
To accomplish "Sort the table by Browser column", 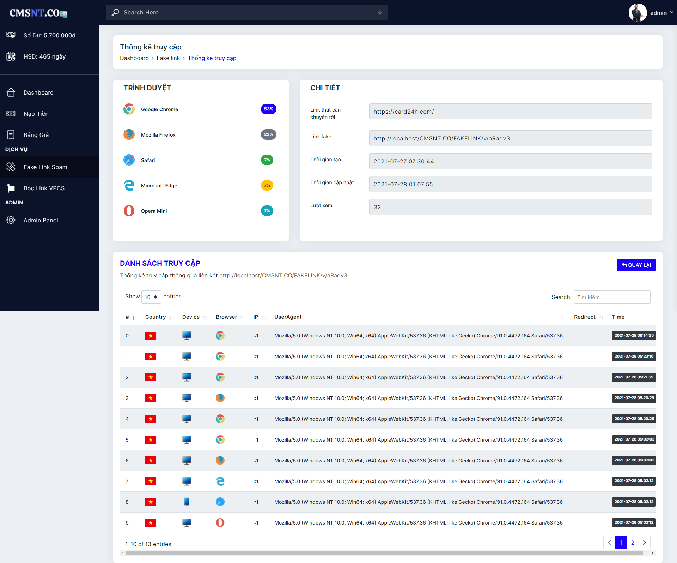I will 226,317.
